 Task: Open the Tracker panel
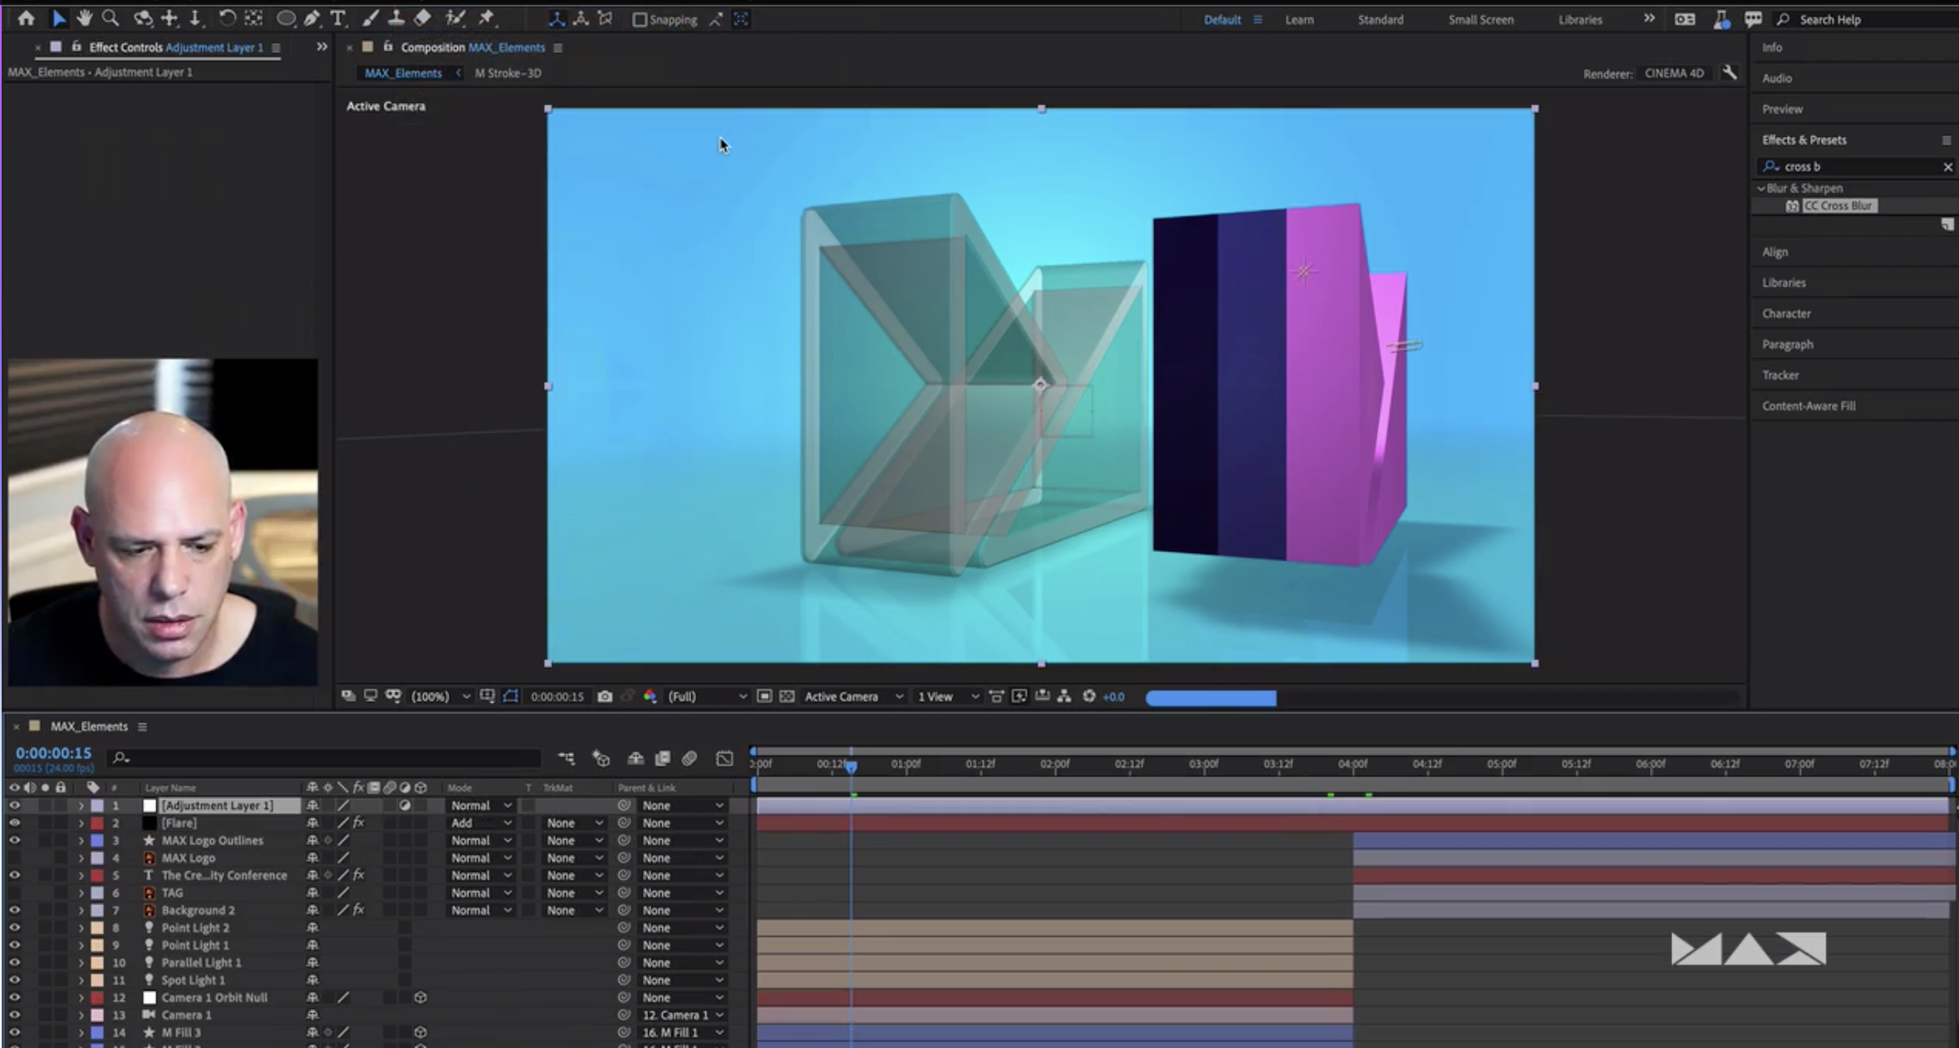(x=1780, y=375)
